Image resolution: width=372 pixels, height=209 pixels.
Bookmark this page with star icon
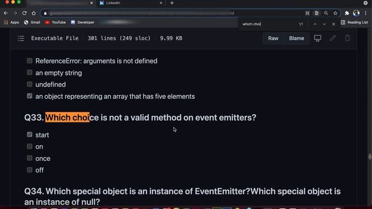pos(335,13)
